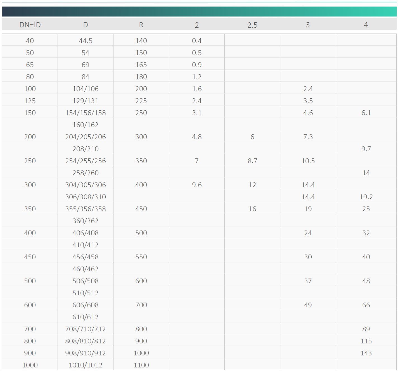The height and width of the screenshot is (373, 398).
Task: Click the cell reading 16
Action: pyautogui.click(x=252, y=209)
